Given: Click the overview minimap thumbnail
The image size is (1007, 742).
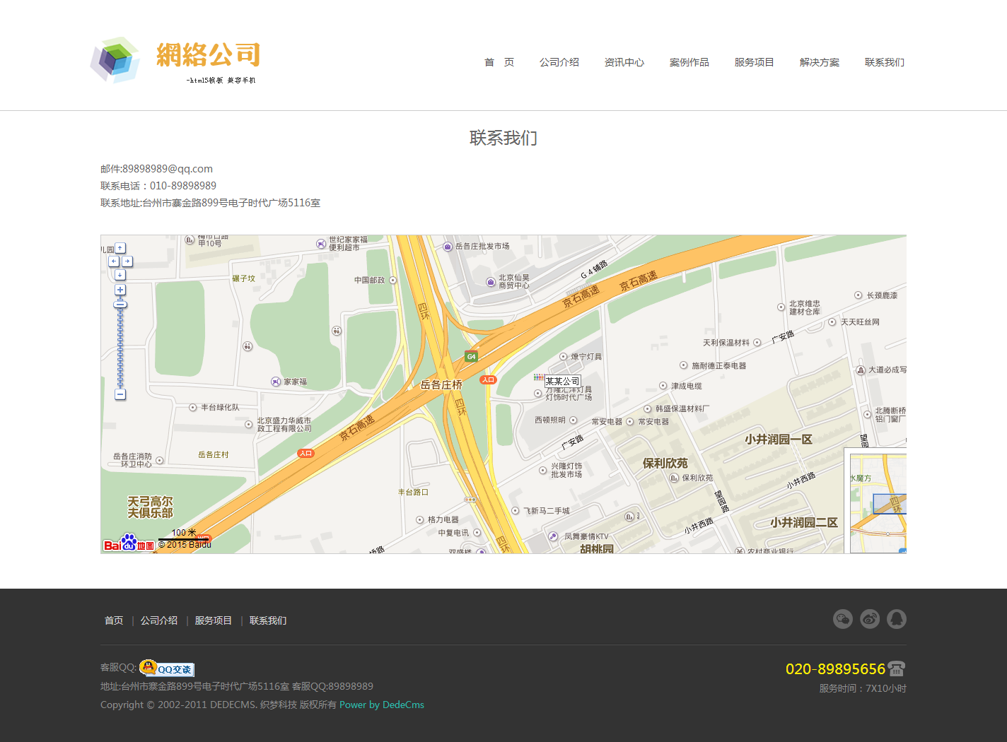Looking at the screenshot, I should click(x=877, y=502).
